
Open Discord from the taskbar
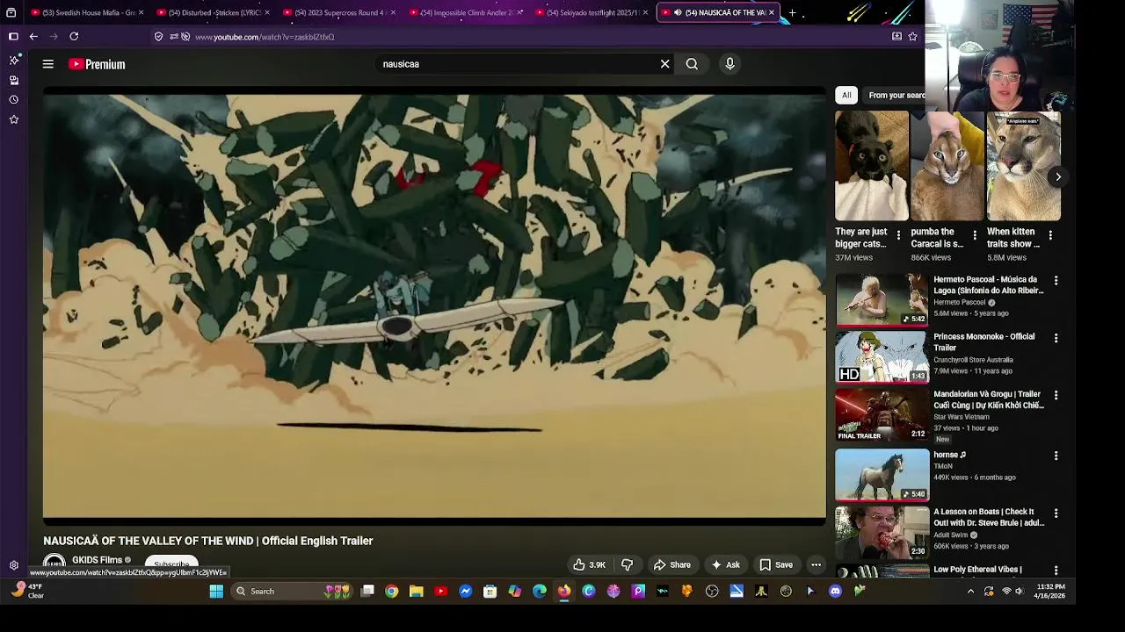pos(835,592)
